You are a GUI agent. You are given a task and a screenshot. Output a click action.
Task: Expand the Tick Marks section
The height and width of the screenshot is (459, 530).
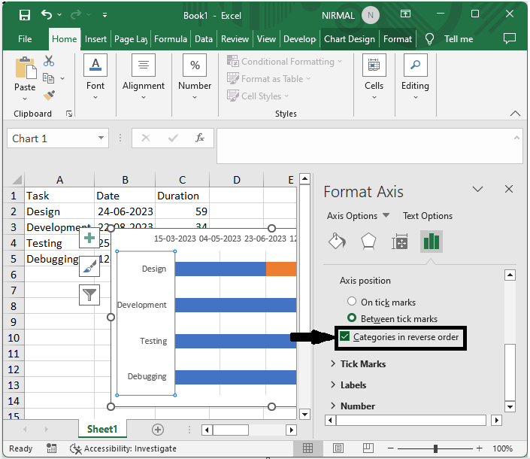pos(362,364)
